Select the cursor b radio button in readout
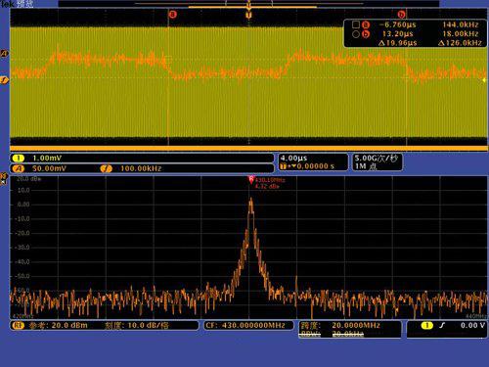Viewport: 489px width, 367px height. tap(356, 34)
